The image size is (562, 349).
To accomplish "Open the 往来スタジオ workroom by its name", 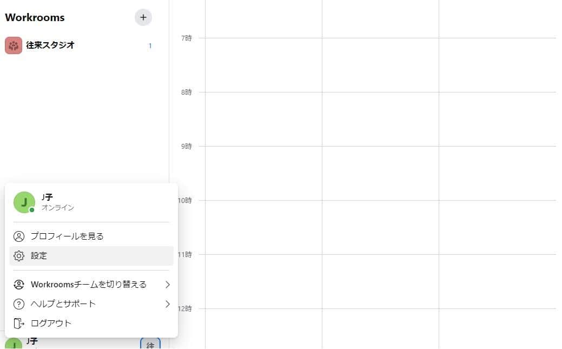I will [50, 45].
